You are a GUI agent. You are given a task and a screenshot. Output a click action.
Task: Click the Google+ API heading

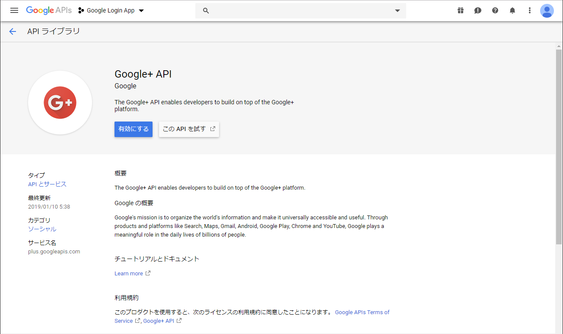[143, 74]
